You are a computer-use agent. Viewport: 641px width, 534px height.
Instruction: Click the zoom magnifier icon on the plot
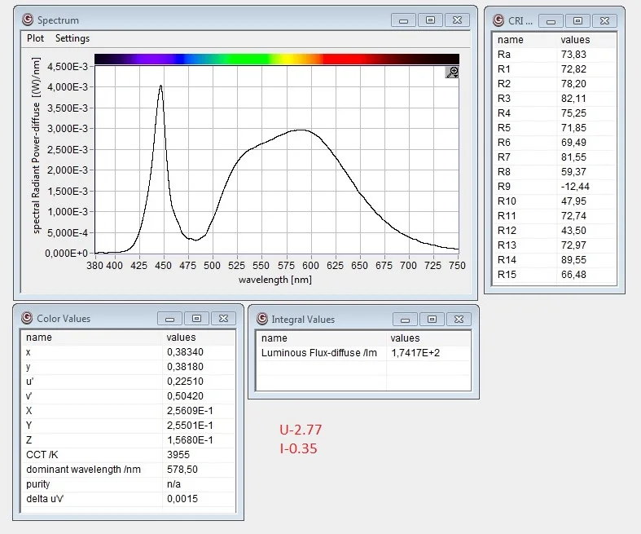pyautogui.click(x=453, y=73)
